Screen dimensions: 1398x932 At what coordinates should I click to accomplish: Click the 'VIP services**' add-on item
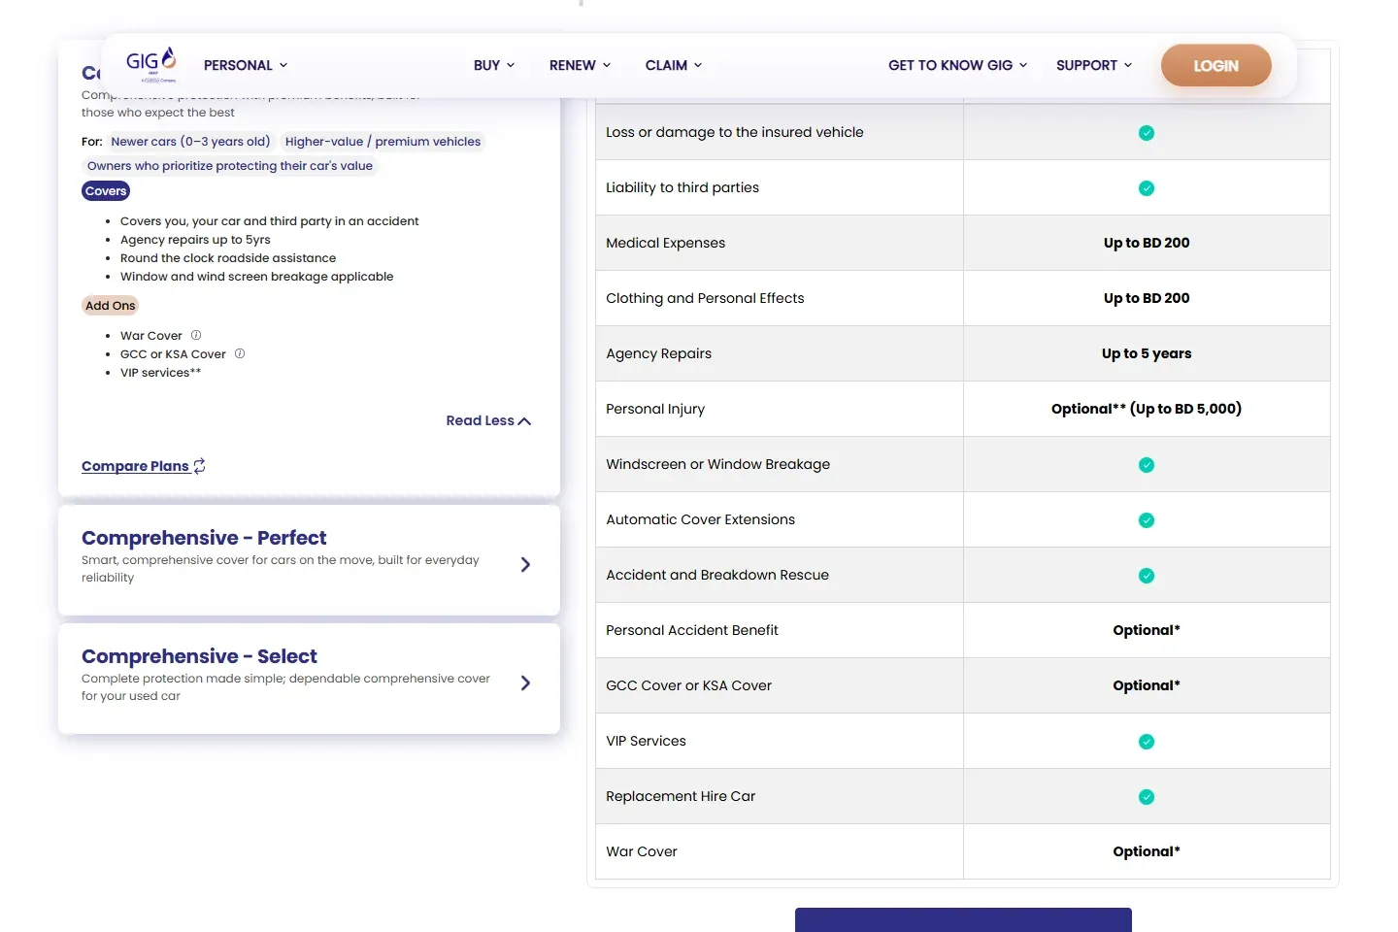(x=160, y=373)
